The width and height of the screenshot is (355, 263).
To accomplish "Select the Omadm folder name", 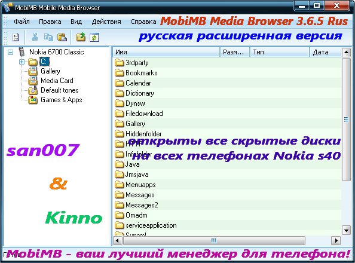I will tap(136, 215).
